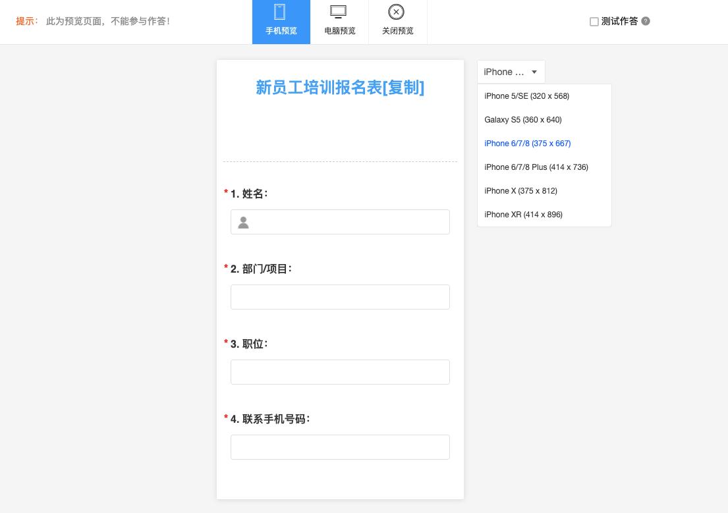Click the 职位 answer field
The width and height of the screenshot is (728, 513).
(340, 372)
